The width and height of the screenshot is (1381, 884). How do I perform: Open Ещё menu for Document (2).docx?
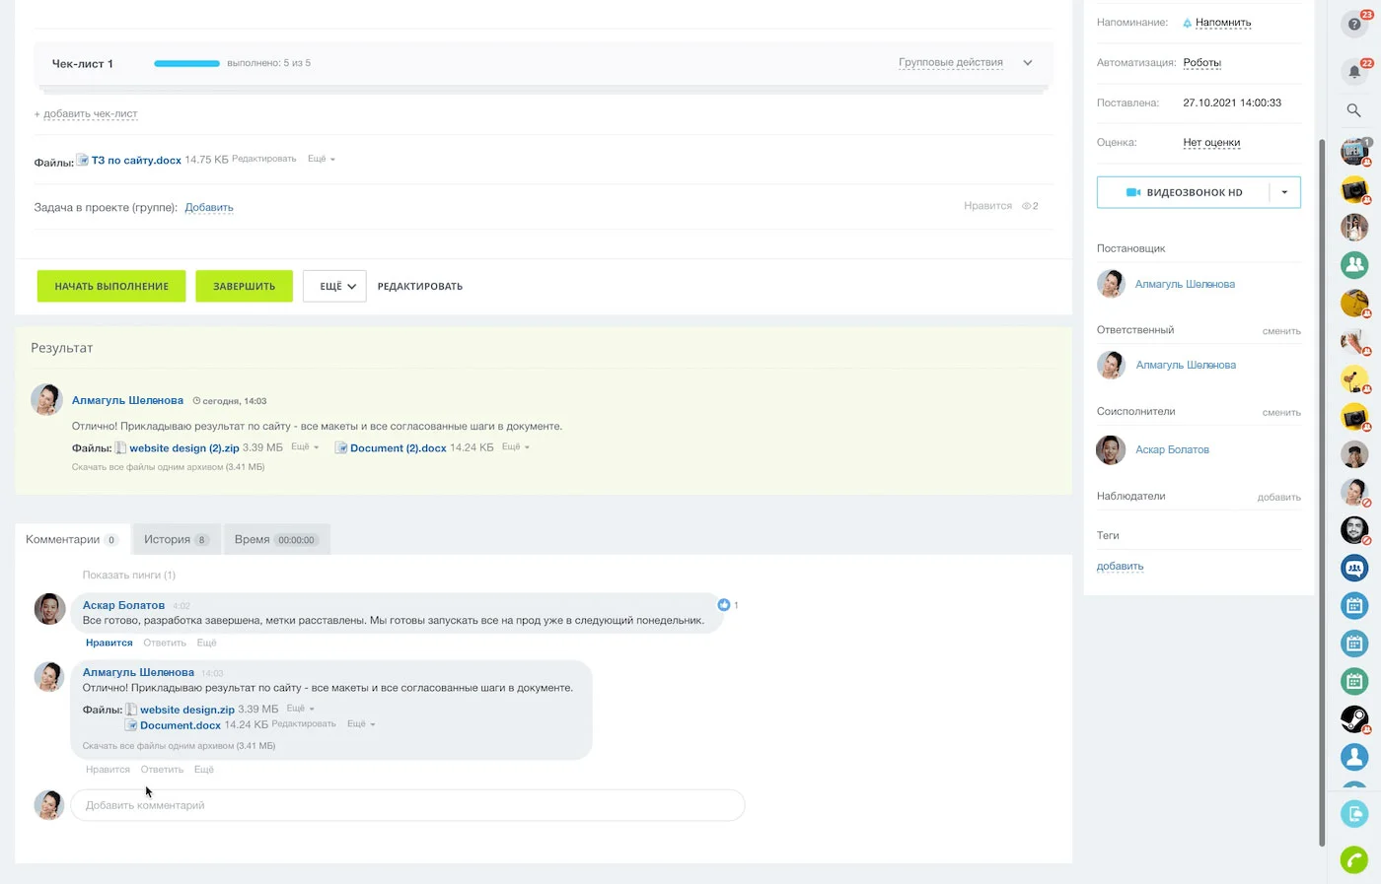click(516, 446)
